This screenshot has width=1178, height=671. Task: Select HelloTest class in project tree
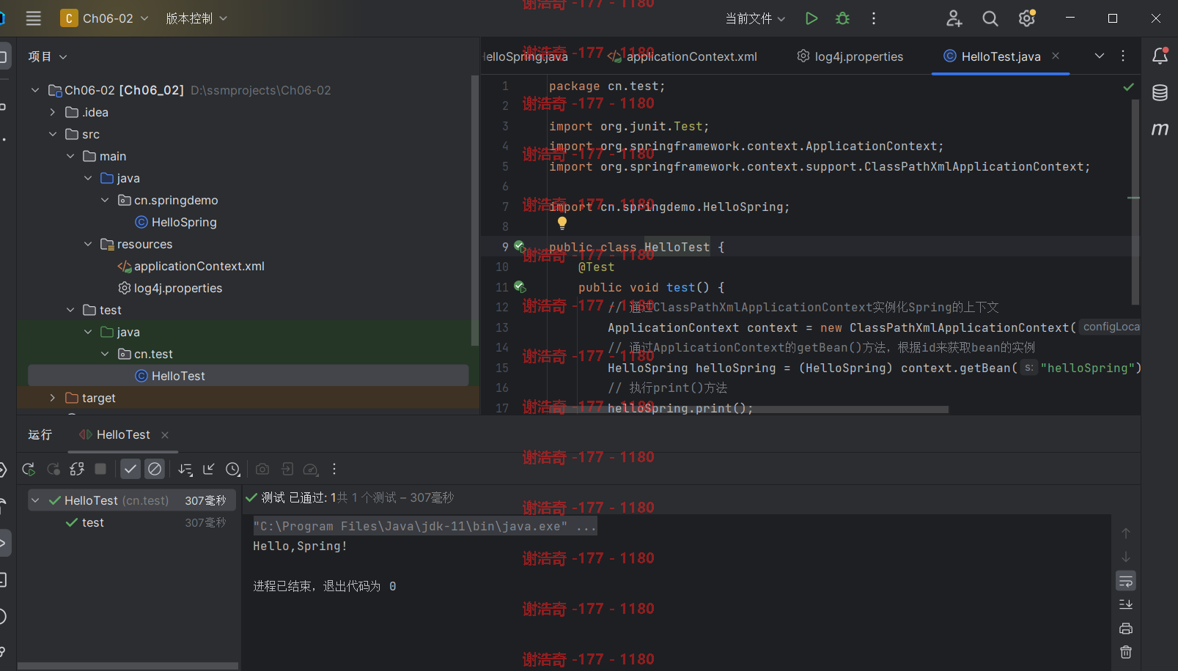coord(248,376)
